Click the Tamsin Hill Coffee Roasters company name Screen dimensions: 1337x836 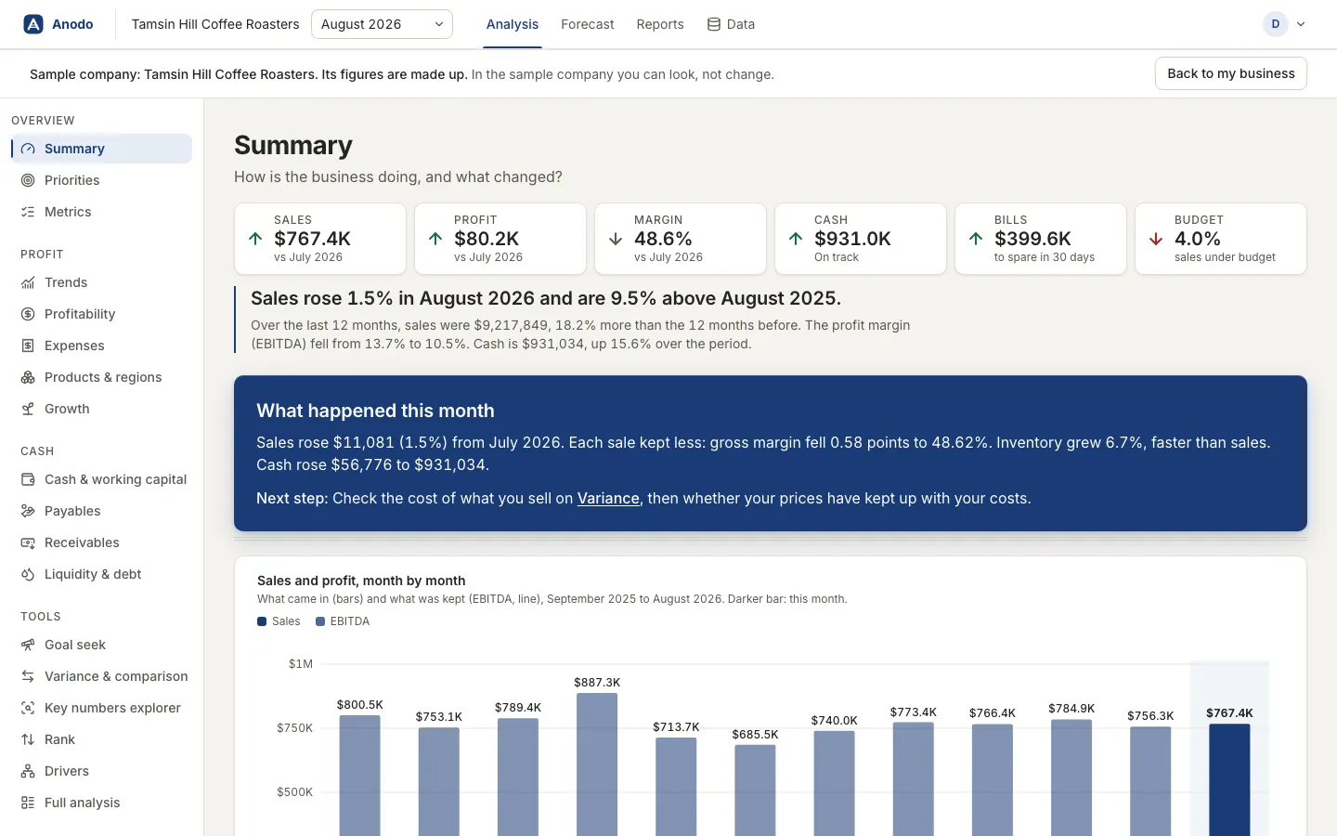[215, 24]
